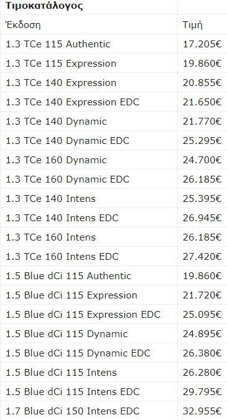Click the 1.5 Blue dCi 115 Expression EDC entry
Screen dimensions: 227x420
tap(83, 314)
